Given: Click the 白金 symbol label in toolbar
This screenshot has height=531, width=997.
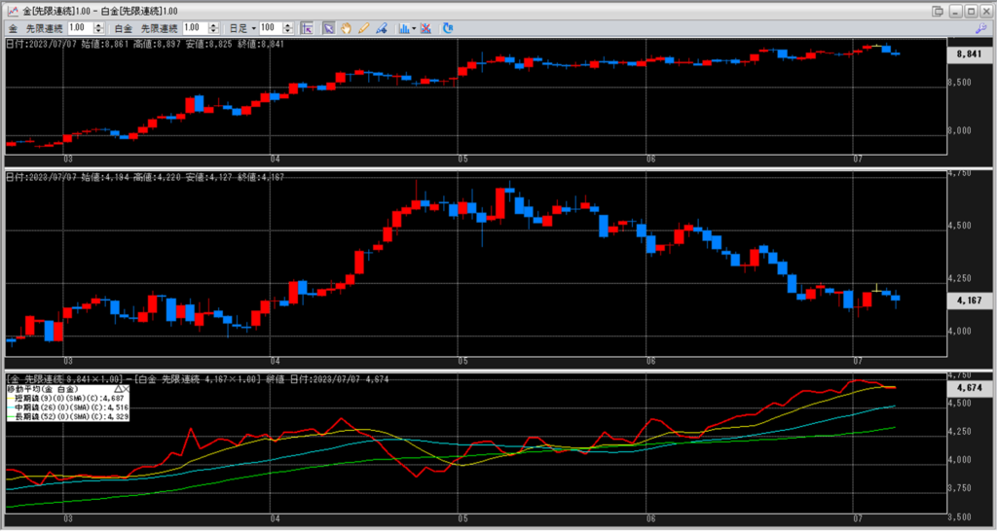Looking at the screenshot, I should click(x=124, y=28).
